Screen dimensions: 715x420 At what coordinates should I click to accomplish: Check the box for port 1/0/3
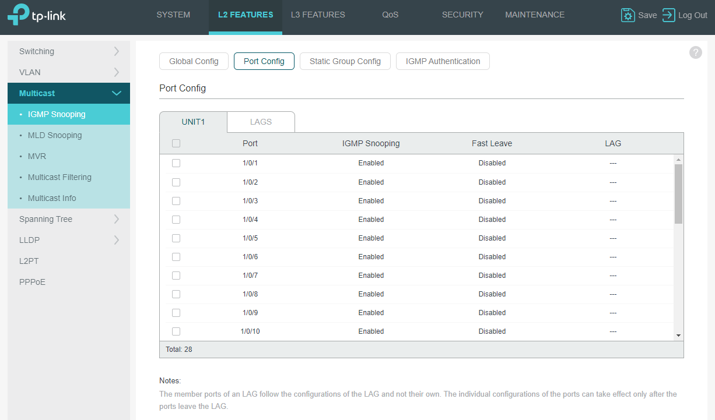(176, 201)
